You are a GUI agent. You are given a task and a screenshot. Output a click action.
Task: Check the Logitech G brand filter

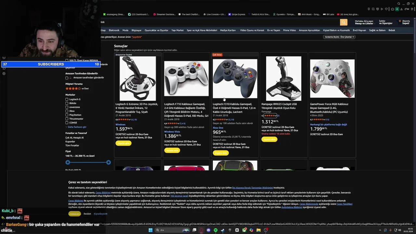[67, 99]
